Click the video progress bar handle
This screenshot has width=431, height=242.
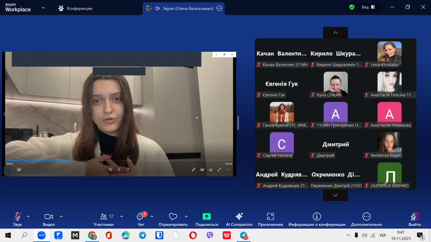(x=70, y=160)
